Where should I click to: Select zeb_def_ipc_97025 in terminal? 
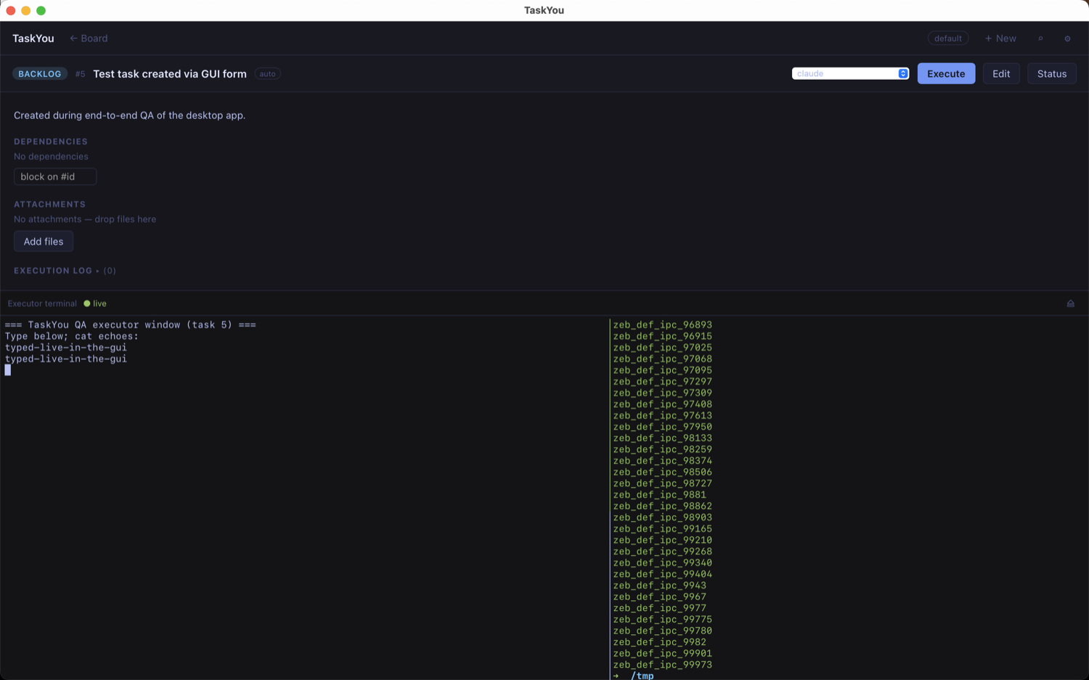(x=662, y=348)
